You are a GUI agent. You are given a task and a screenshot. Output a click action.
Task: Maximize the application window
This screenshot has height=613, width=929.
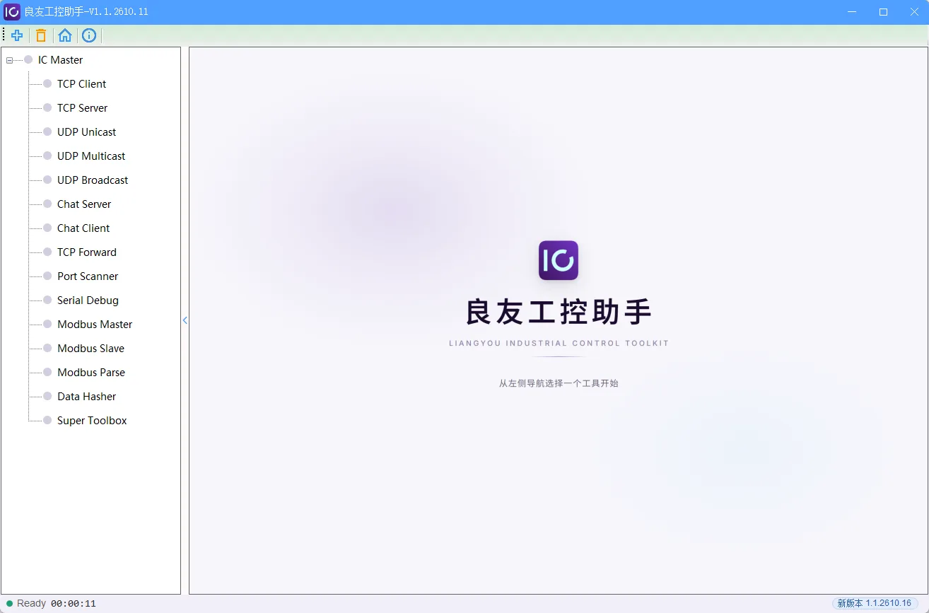pyautogui.click(x=883, y=12)
